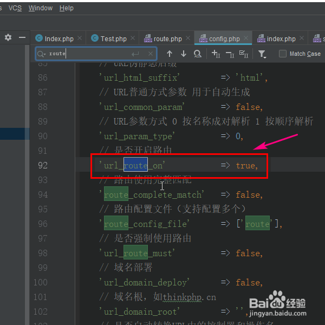Screen dimensions: 325x325
Task: Switch to the Index.php tab
Action: 59,39
